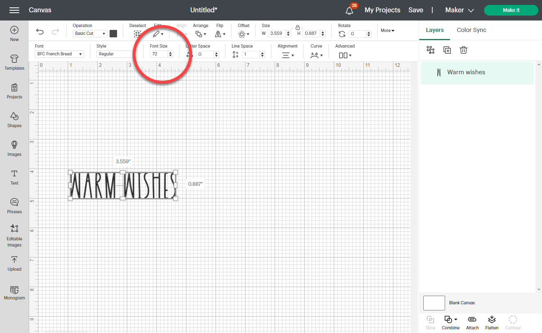Switch to the Color Sync tab
The height and width of the screenshot is (333, 542).
(471, 30)
